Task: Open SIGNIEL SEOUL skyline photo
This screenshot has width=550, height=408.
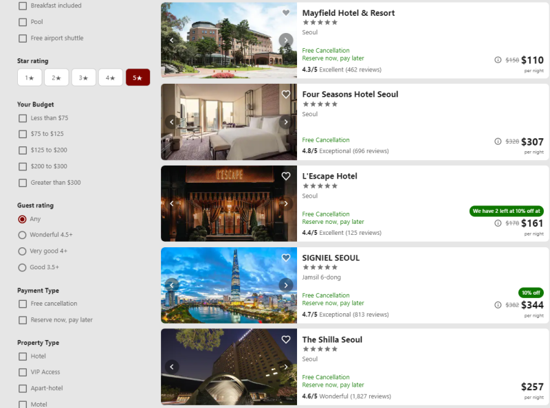Action: [x=229, y=285]
